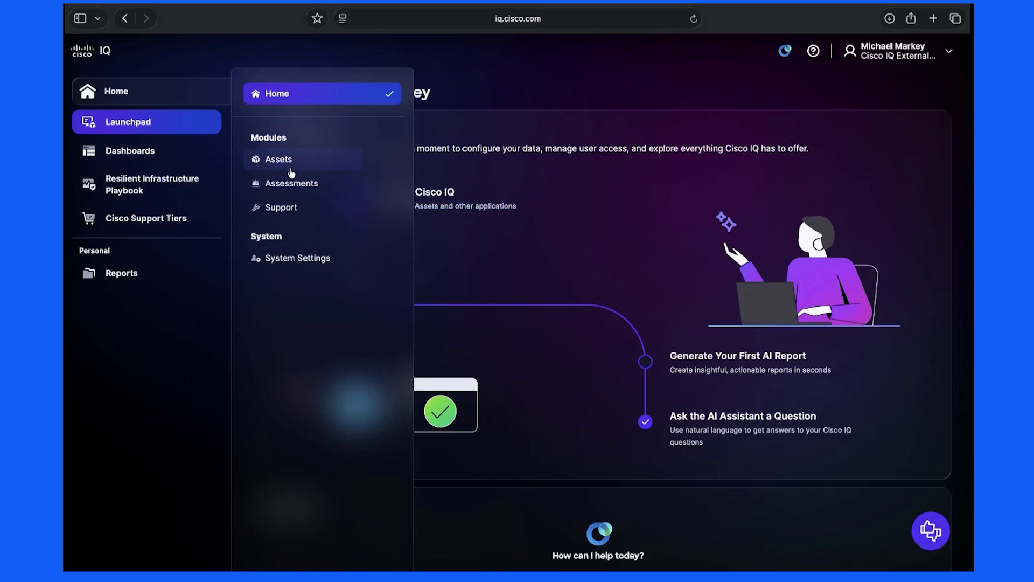
Task: Click the Cisco Support Tiers cart icon
Action: [x=89, y=218]
